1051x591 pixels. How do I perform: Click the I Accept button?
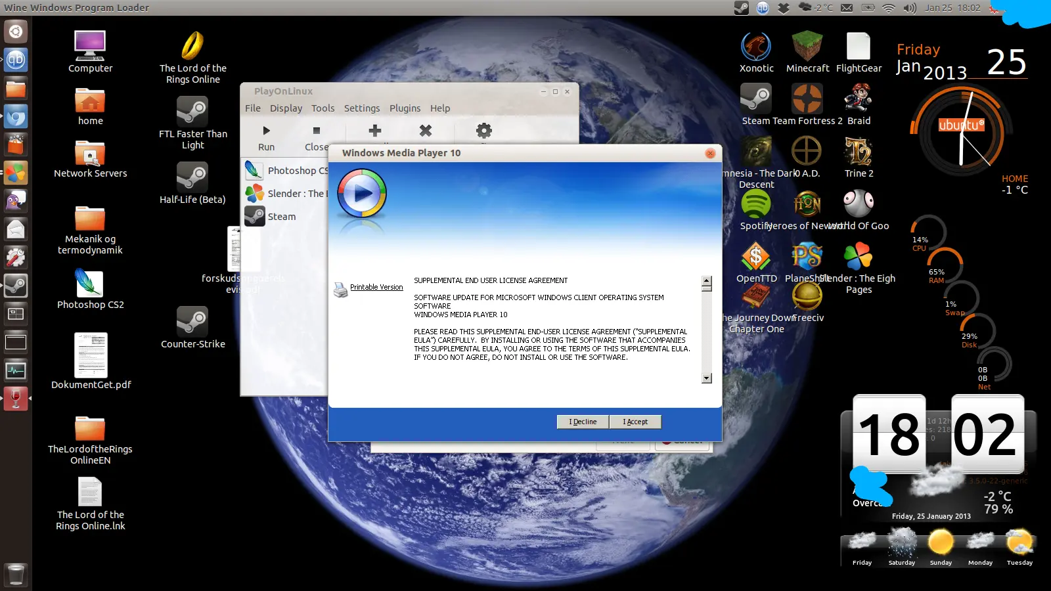(635, 422)
